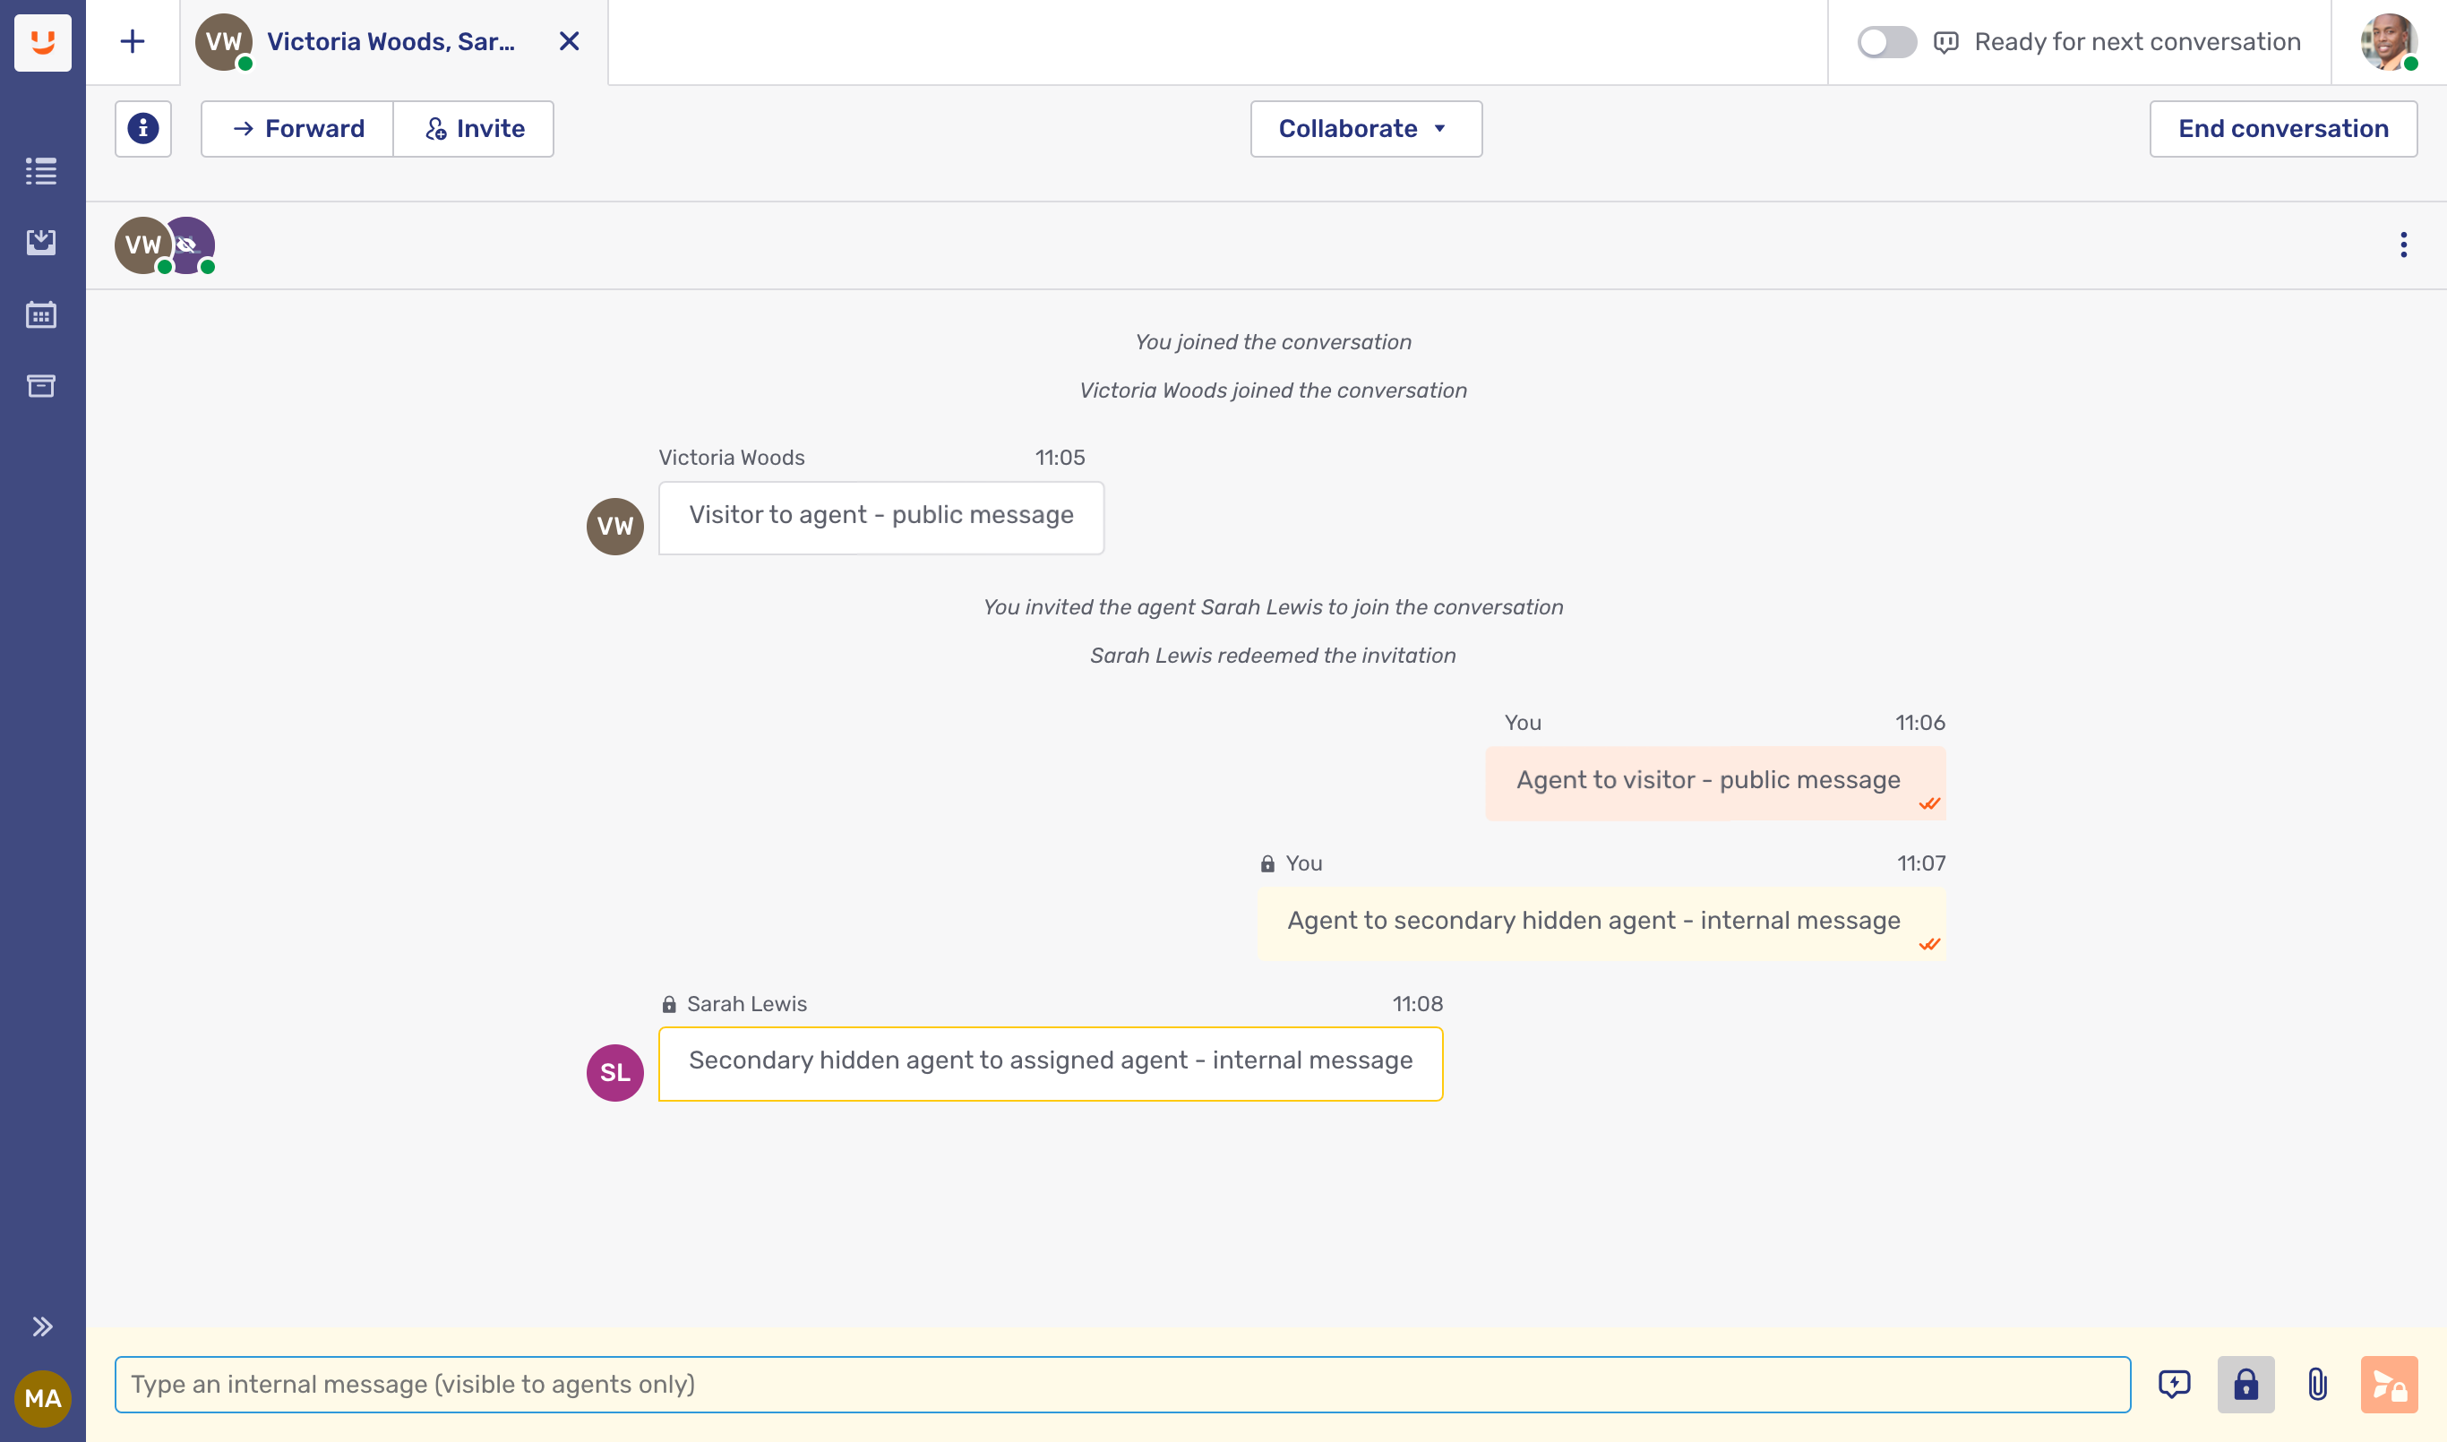Image resolution: width=2447 pixels, height=1442 pixels.
Task: Click the internal message input field
Action: pos(1117,1384)
